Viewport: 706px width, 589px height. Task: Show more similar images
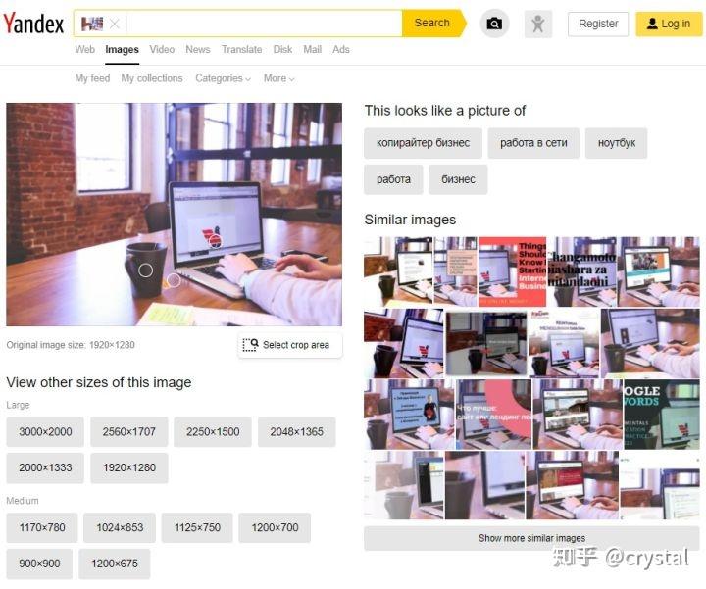click(x=531, y=538)
